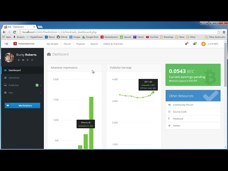The width and height of the screenshot is (228, 171).
Task: Click the user profile icon under Bucky Roberts
Action: [x=19, y=60]
